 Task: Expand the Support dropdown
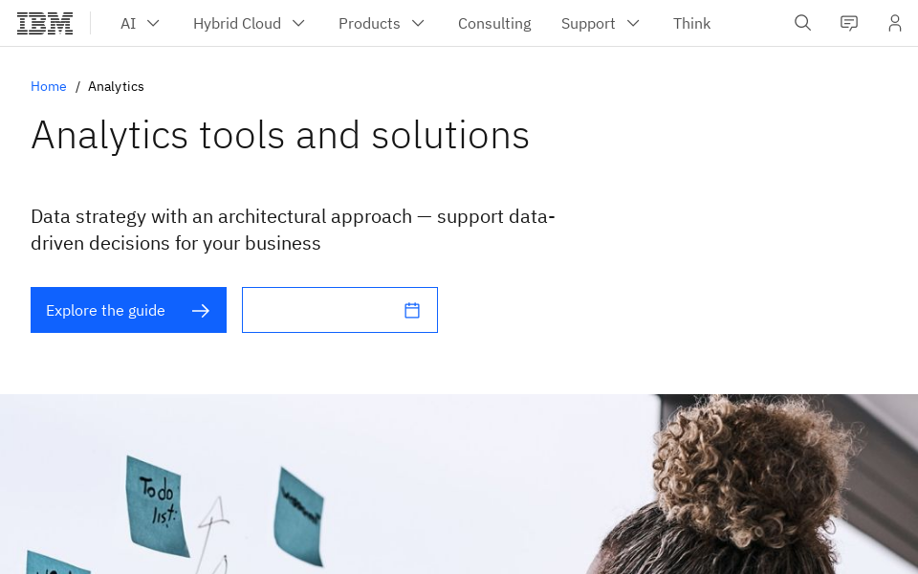[x=632, y=23]
